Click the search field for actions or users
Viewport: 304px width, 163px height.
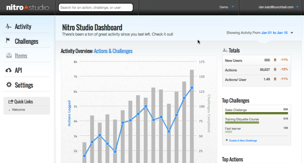click(x=96, y=7)
